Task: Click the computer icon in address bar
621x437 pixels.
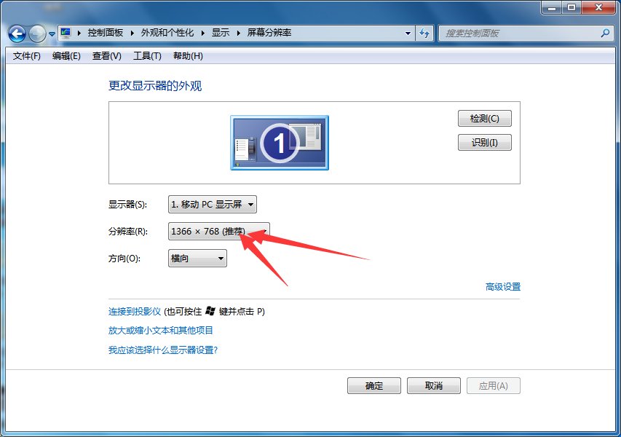Action: click(66, 33)
